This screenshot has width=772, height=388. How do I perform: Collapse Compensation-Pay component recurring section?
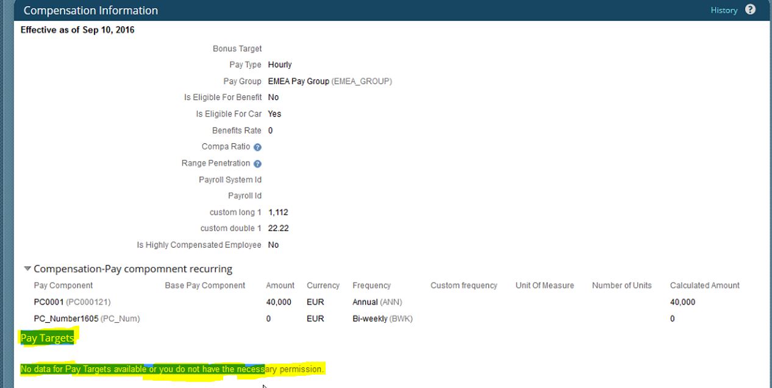coord(27,269)
